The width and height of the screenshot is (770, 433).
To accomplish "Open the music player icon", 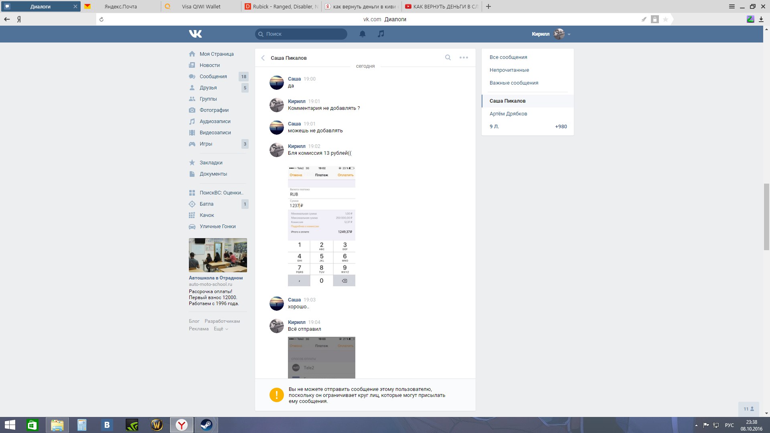I will click(381, 34).
